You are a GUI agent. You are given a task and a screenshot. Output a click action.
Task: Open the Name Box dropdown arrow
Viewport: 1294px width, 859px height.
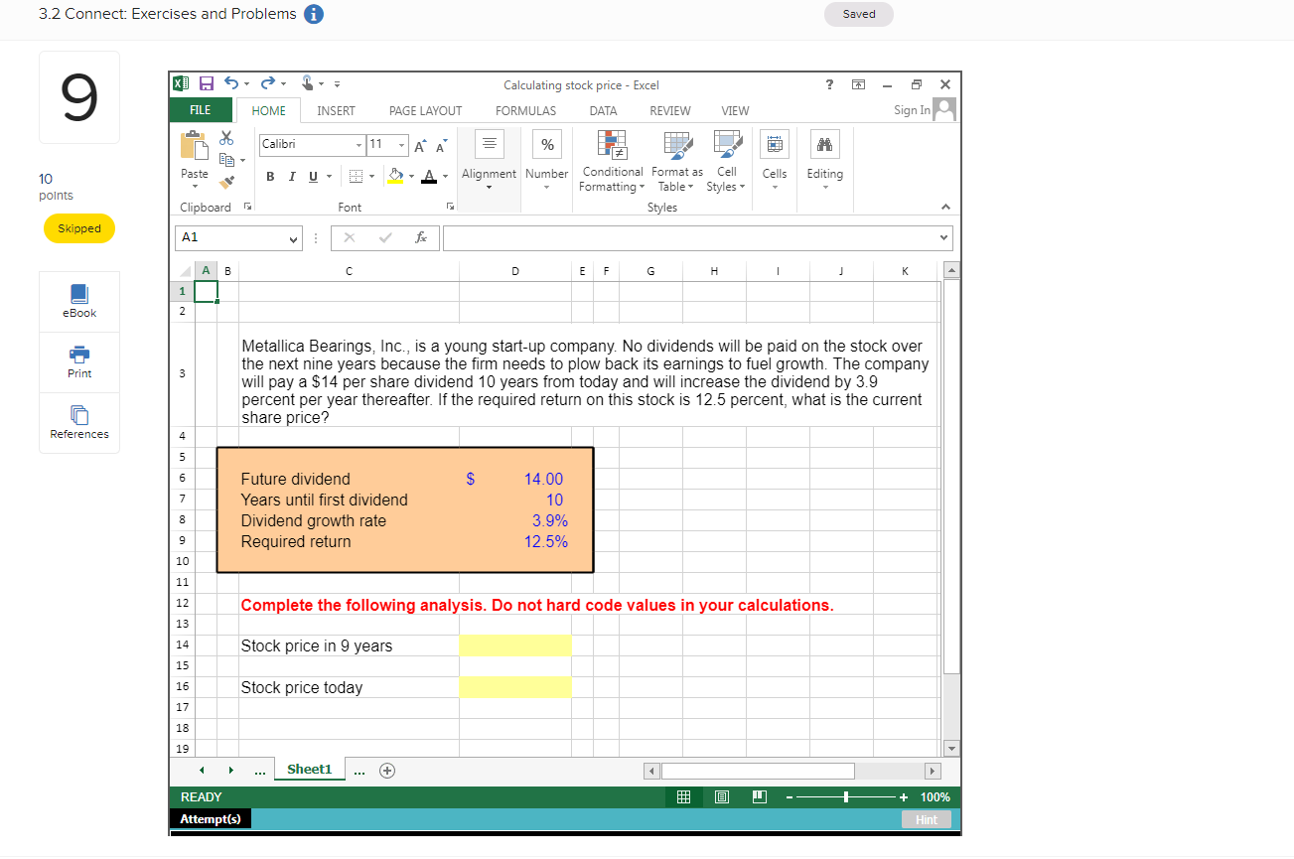pos(293,238)
